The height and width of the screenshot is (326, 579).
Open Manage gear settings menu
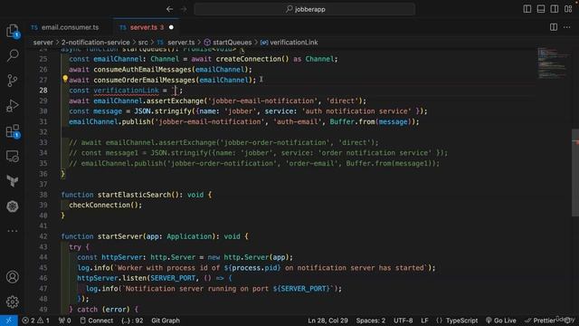point(13,302)
